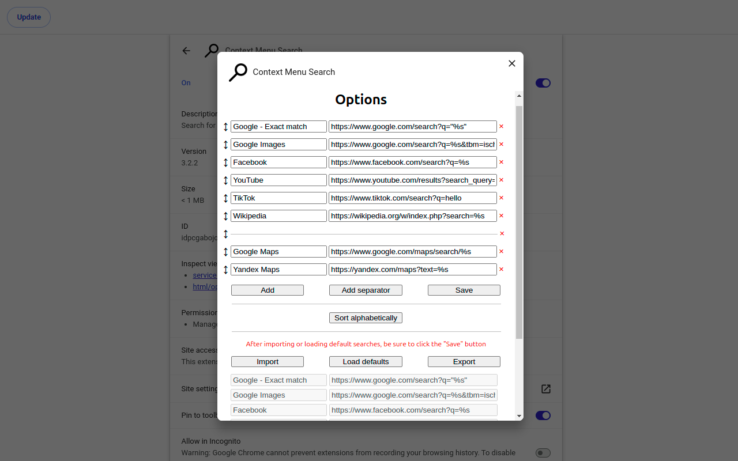Click the scrollbar up arrow in options dialog

pyautogui.click(x=519, y=96)
